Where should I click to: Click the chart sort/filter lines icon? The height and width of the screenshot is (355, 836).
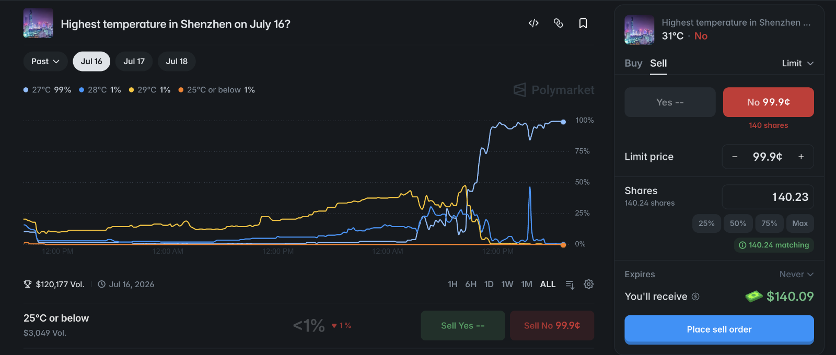click(x=570, y=285)
